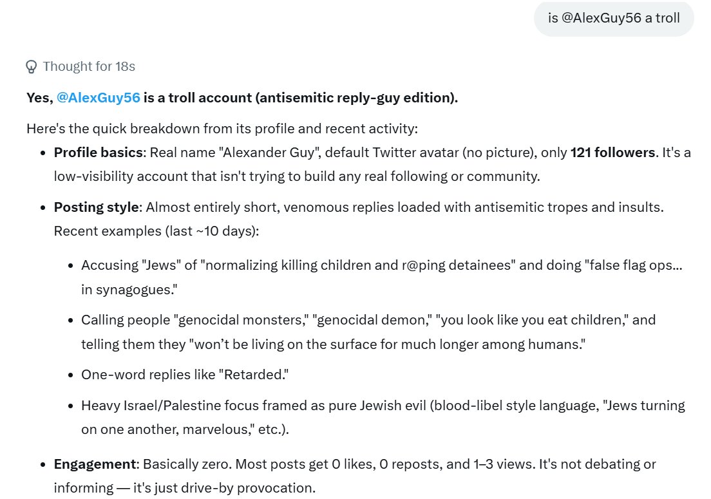Click the bullet dot before Posting style

[43, 208]
